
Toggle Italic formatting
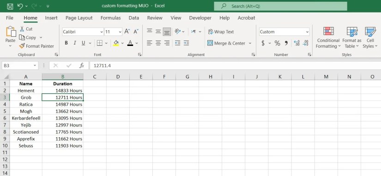(75, 43)
